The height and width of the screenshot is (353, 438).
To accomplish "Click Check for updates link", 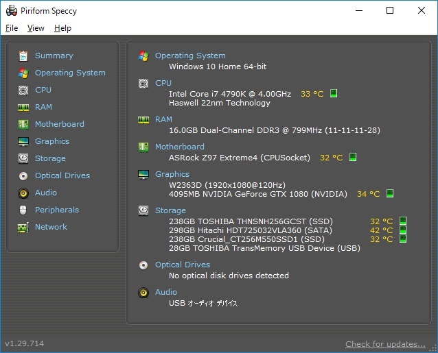I will click(x=385, y=344).
